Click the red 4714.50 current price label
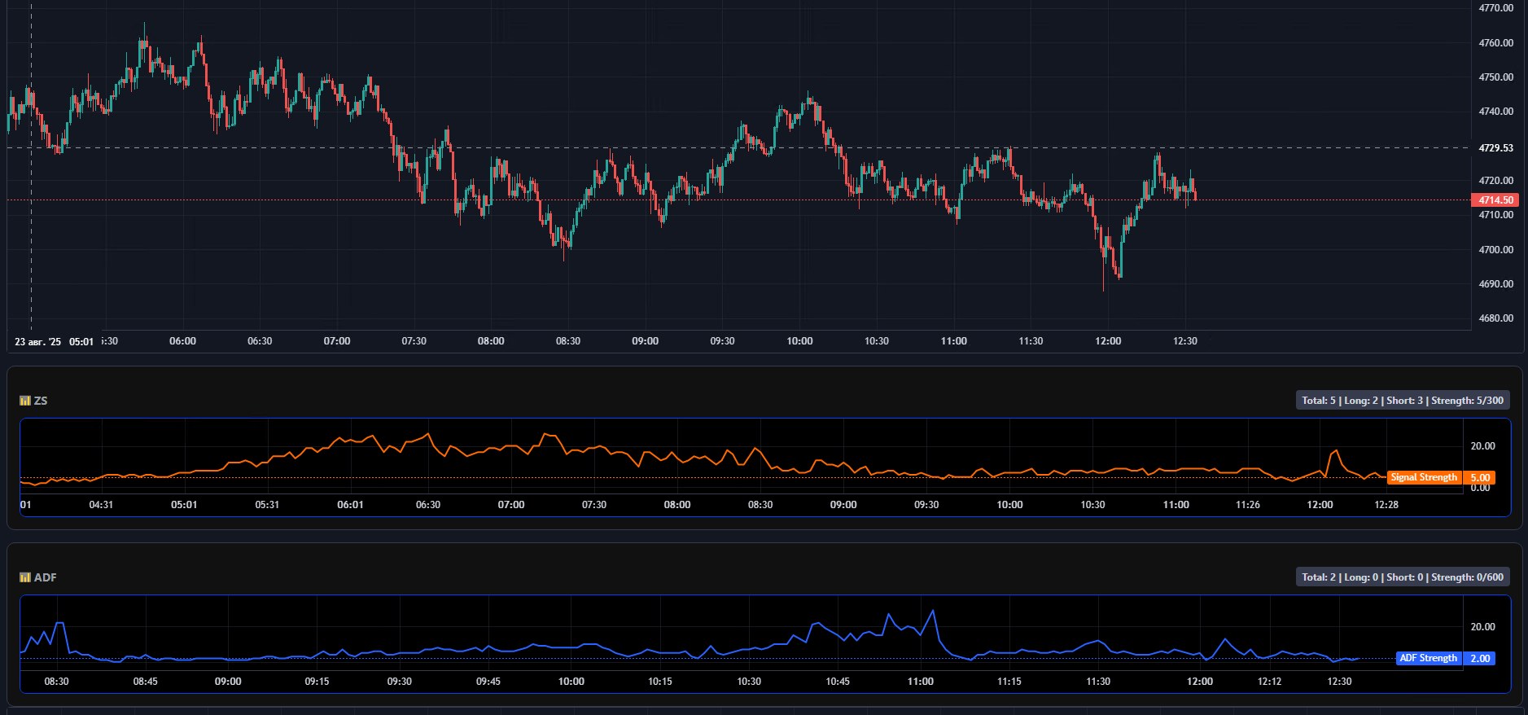1528x715 pixels. tap(1495, 200)
